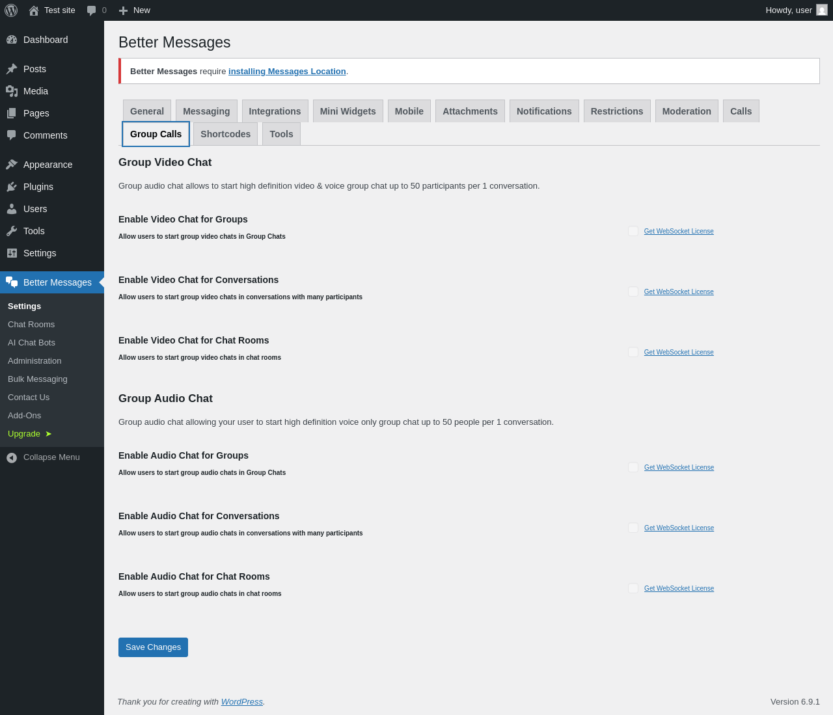Check Enable Audio Chat for Conversations box
This screenshot has width=833, height=715.
pyautogui.click(x=633, y=528)
